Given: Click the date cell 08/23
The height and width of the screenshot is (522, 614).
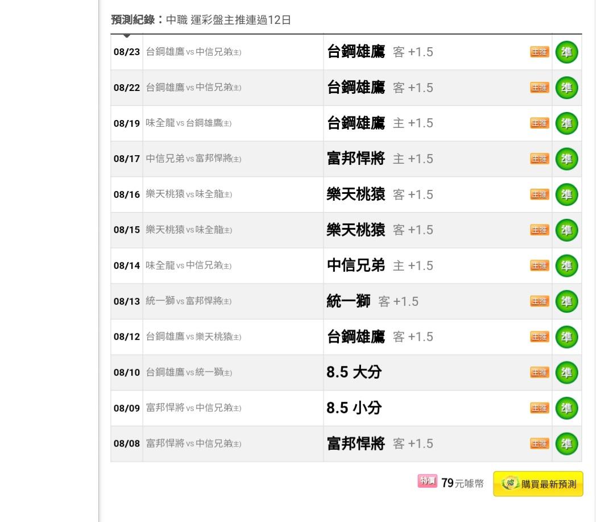Looking at the screenshot, I should click(126, 52).
